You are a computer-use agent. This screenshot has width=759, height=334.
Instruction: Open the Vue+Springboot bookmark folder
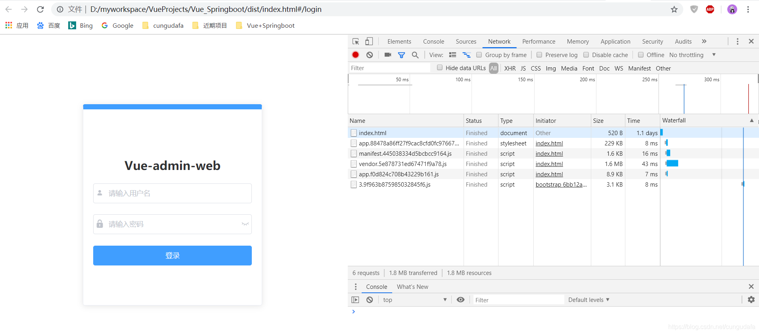(x=265, y=25)
